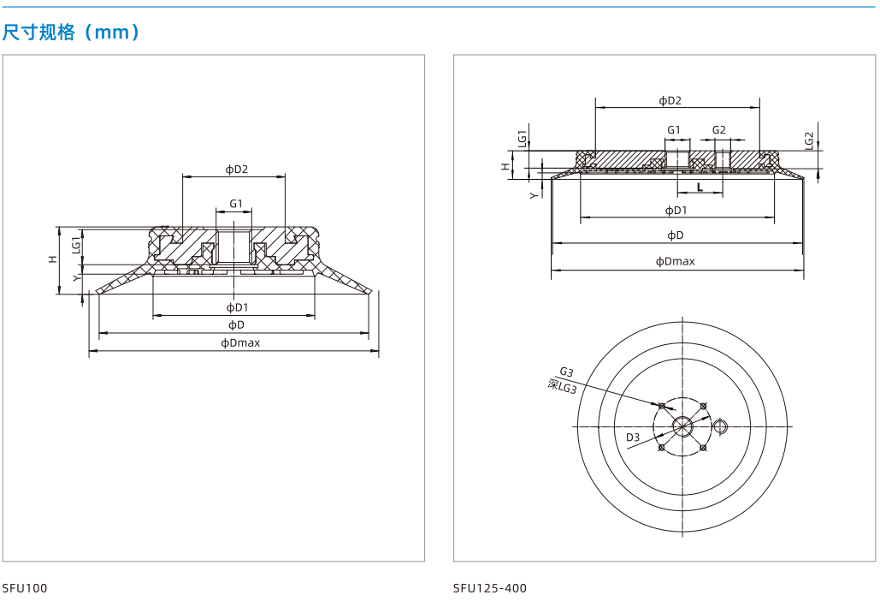Click the G1 label in SFU125-400 drawing
The width and height of the screenshot is (880, 601).
point(674,130)
